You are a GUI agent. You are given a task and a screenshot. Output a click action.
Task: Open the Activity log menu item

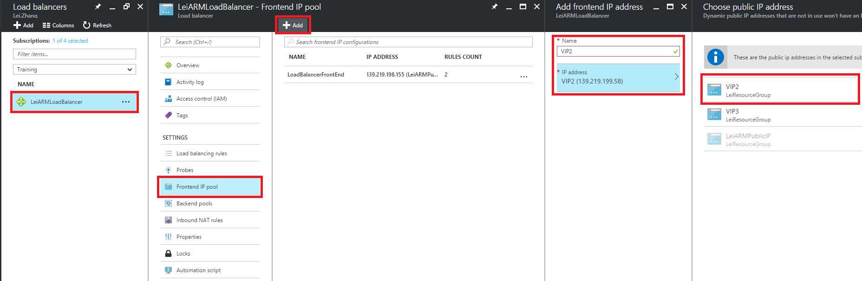pyautogui.click(x=210, y=82)
